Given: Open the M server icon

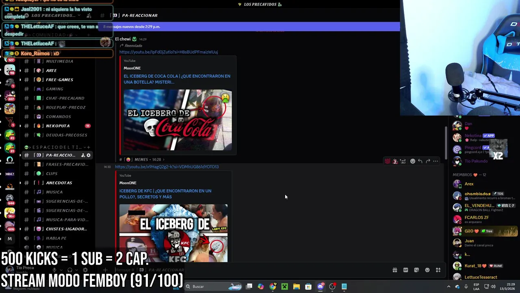Looking at the screenshot, I should pyautogui.click(x=10, y=239).
